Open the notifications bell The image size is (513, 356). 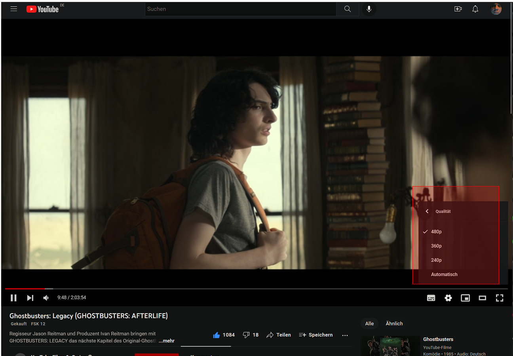point(475,9)
